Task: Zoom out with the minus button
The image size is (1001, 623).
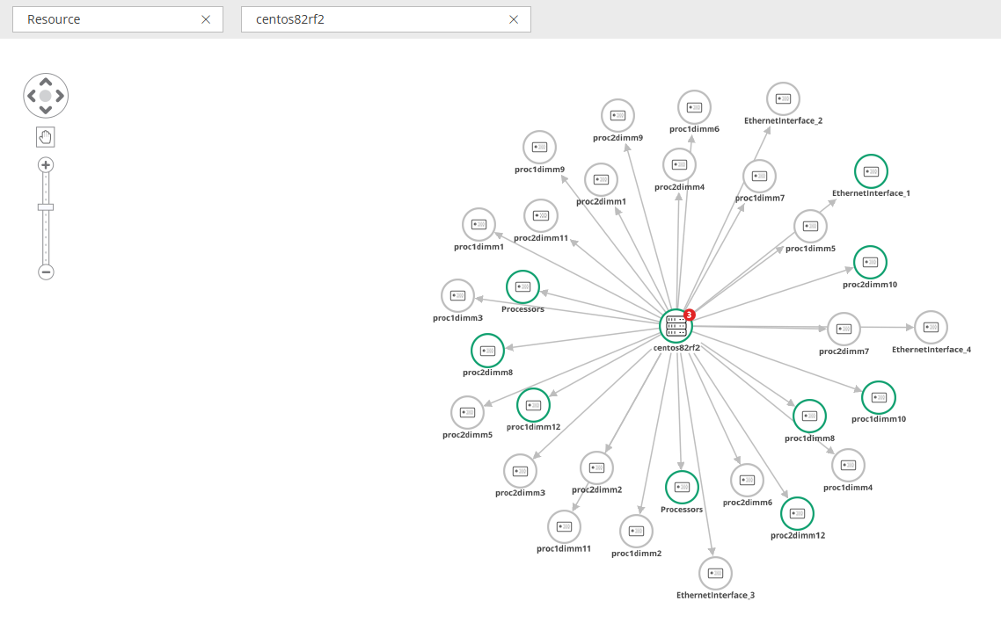Action: tap(46, 272)
